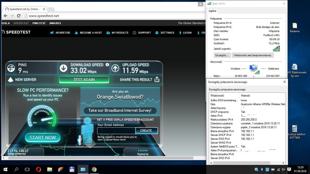Switch to Chrome on the taskbar

point(94,169)
